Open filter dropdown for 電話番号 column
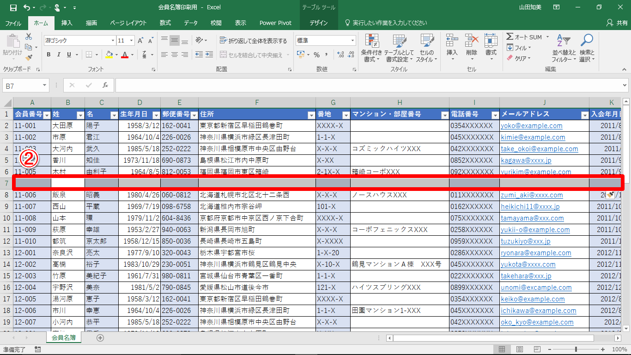Image resolution: width=631 pixels, height=355 pixels. (x=495, y=115)
